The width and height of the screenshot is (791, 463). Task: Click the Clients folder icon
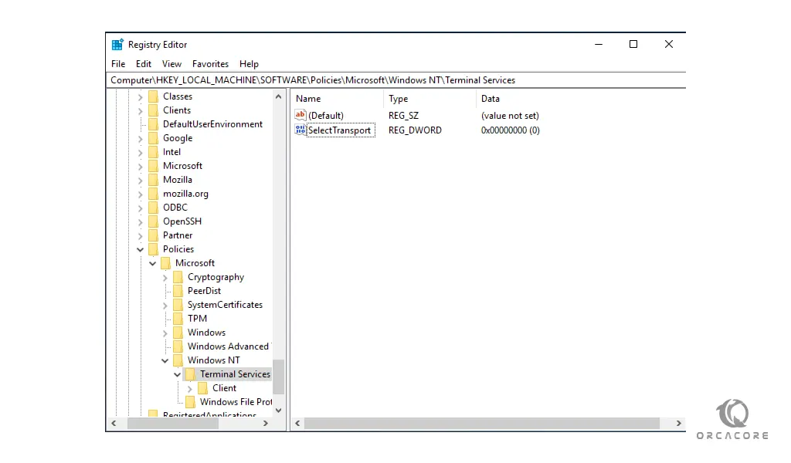[154, 110]
